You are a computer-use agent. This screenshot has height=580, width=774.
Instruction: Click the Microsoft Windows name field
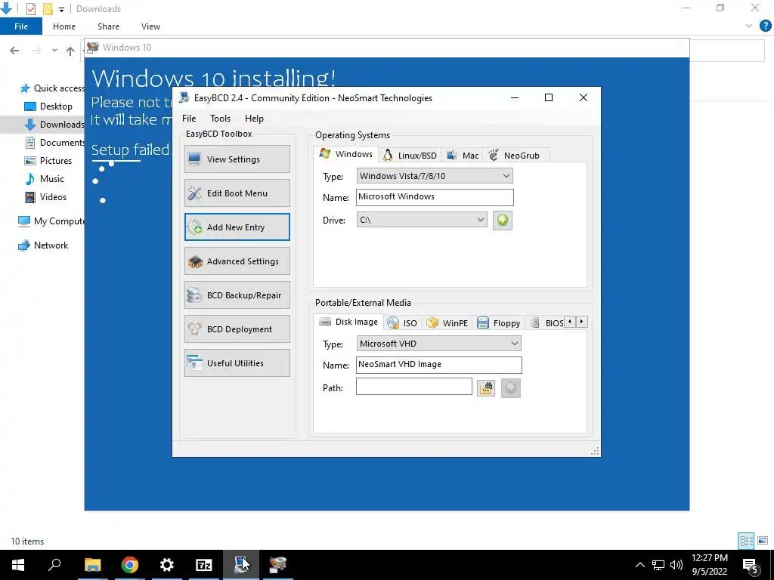click(x=435, y=197)
